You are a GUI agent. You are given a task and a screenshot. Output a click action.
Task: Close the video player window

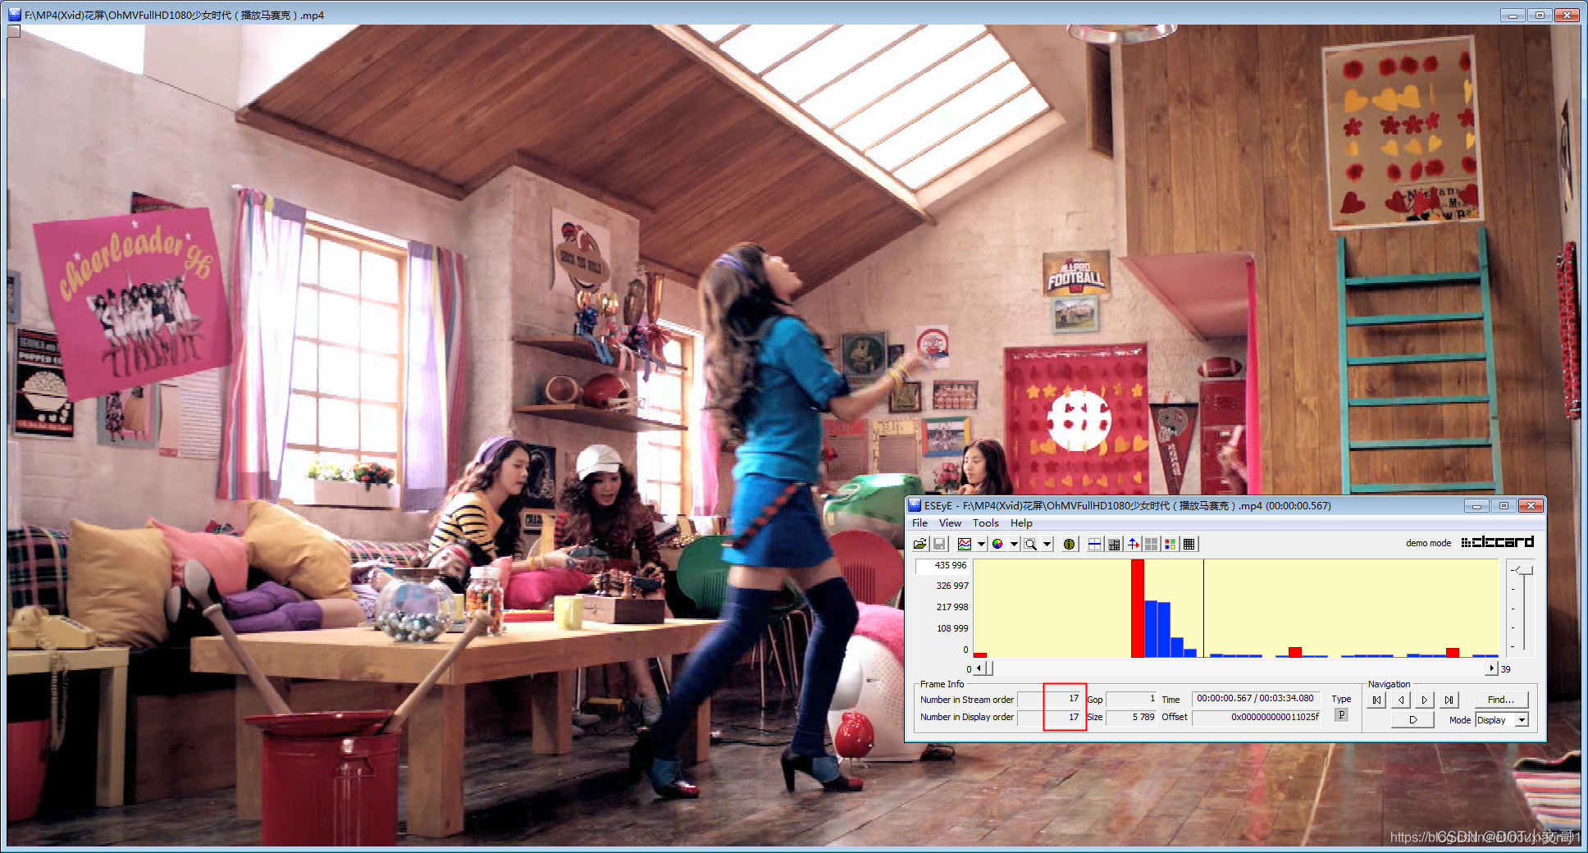1567,15
